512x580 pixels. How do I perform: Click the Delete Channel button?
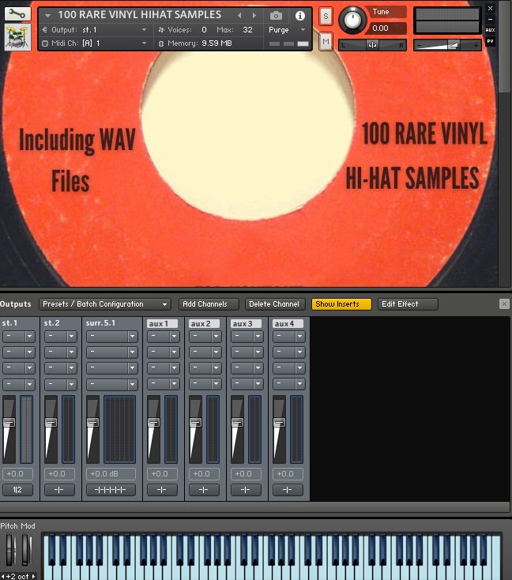click(275, 304)
